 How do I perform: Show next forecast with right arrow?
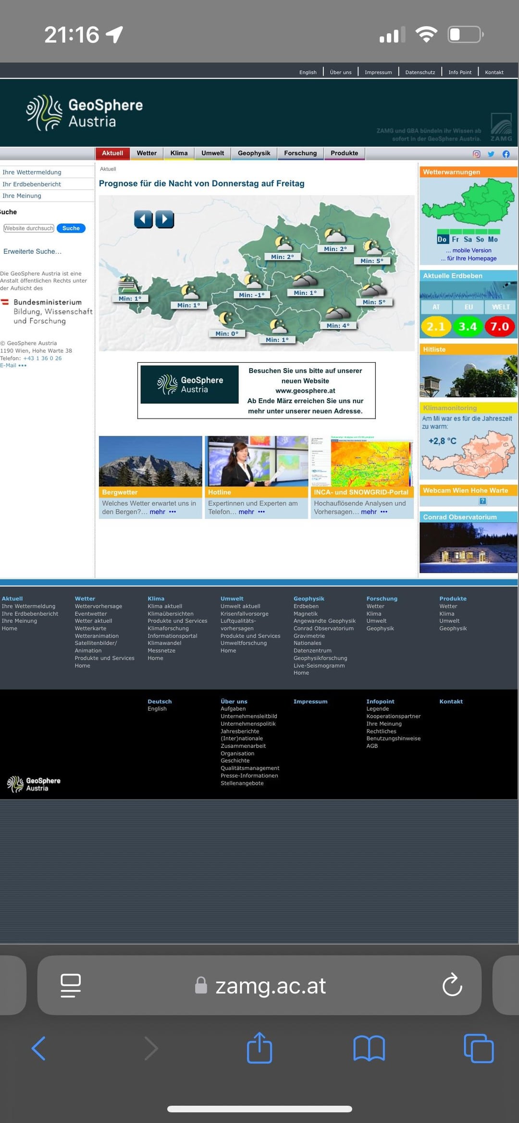pos(165,219)
